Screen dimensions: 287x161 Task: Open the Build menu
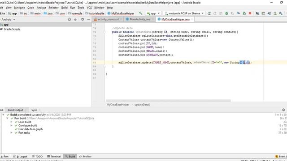pyautogui.click(x=64, y=8)
